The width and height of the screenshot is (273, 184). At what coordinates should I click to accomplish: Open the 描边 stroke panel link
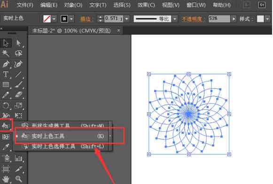(86, 19)
